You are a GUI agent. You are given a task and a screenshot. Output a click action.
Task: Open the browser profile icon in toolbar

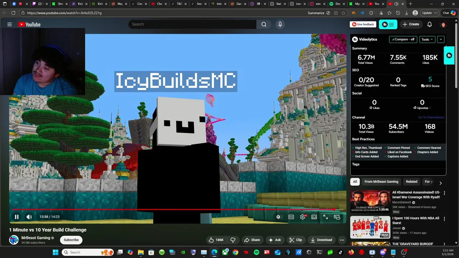[415, 13]
